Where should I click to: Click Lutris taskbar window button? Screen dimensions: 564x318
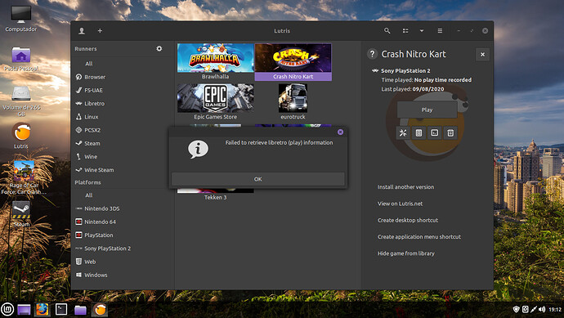coord(100,309)
